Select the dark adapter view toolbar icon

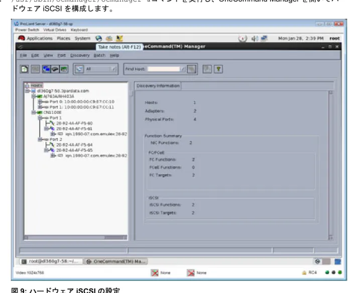[55, 69]
